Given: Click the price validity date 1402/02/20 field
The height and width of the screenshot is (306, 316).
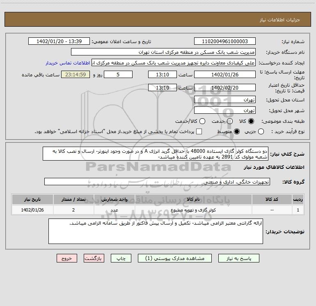Looking at the screenshot, I should coord(225,88).
